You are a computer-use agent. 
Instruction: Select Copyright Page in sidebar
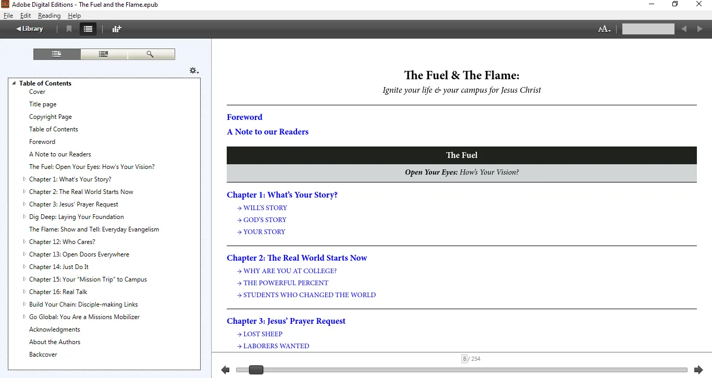(51, 117)
